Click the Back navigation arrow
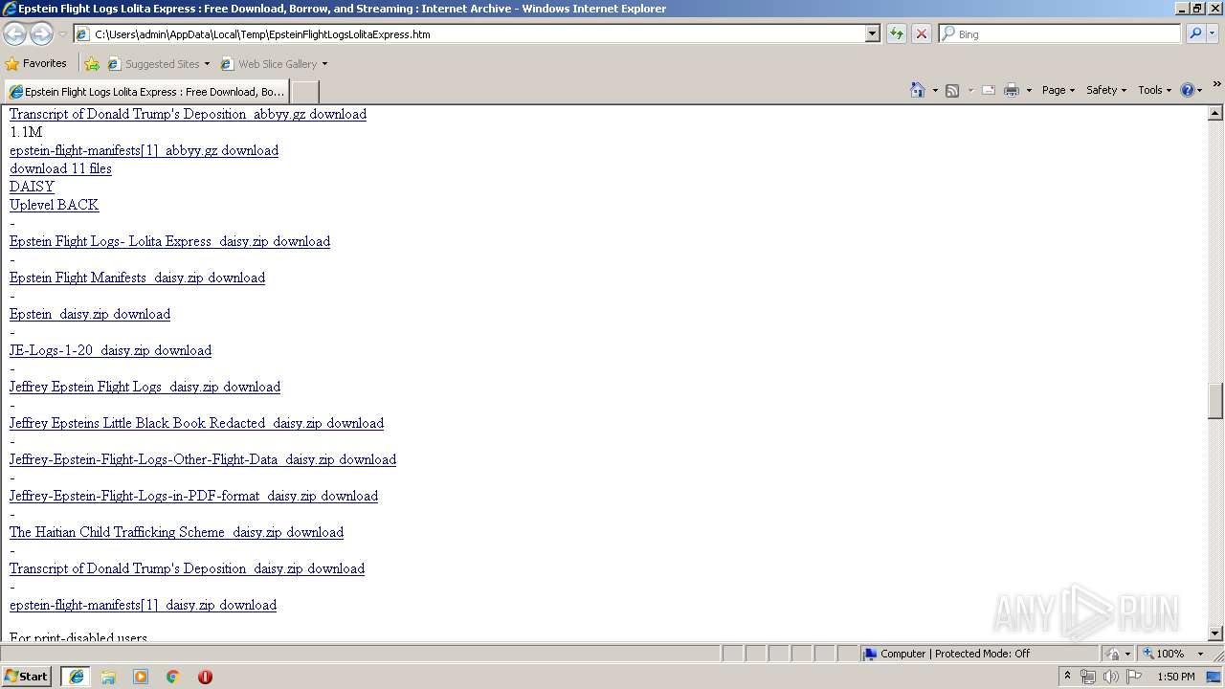The image size is (1225, 689). coord(15,33)
